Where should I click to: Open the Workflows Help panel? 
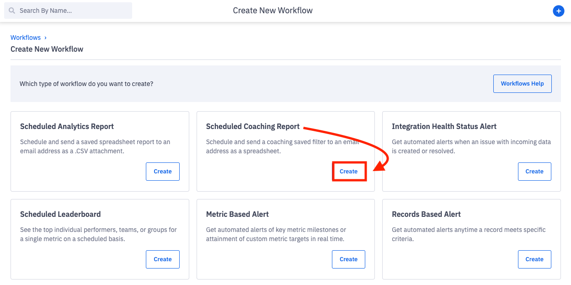(522, 83)
